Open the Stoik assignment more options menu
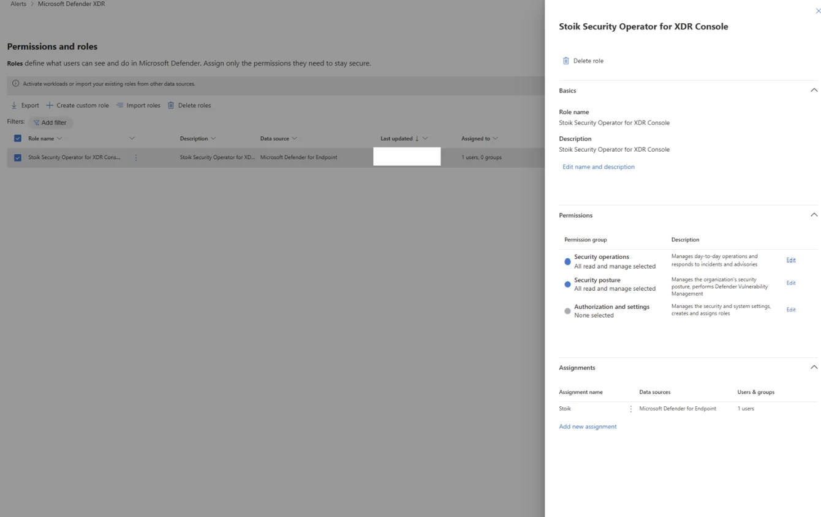Screen dimensions: 821x517 [630, 409]
